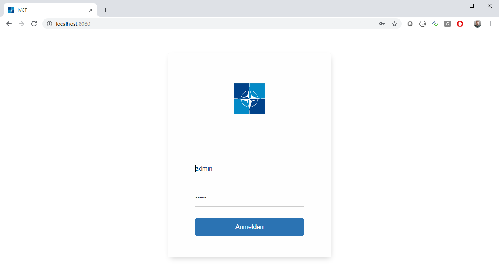Click the forward navigation arrow

21,24
